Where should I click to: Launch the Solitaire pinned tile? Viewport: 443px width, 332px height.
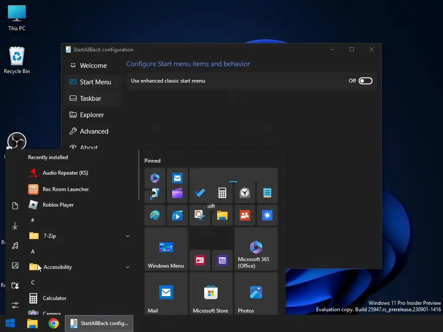[x=155, y=194]
